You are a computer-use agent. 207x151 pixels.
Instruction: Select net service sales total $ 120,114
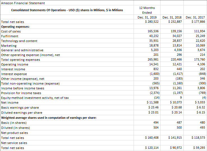point(152,148)
